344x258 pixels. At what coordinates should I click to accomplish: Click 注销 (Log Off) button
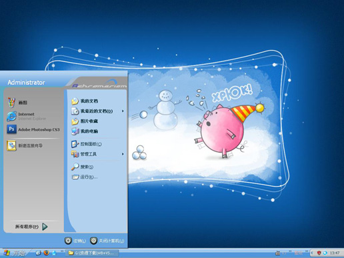point(75,241)
